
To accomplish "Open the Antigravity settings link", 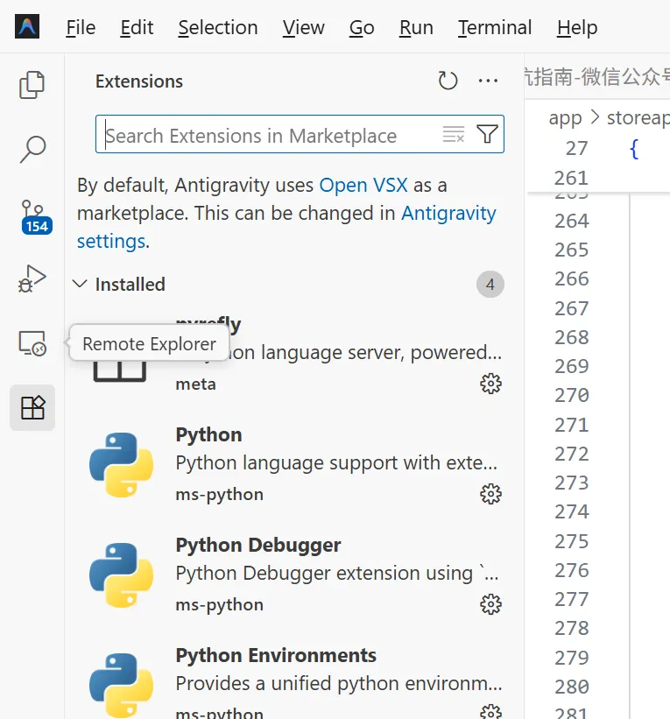I will pyautogui.click(x=448, y=214).
